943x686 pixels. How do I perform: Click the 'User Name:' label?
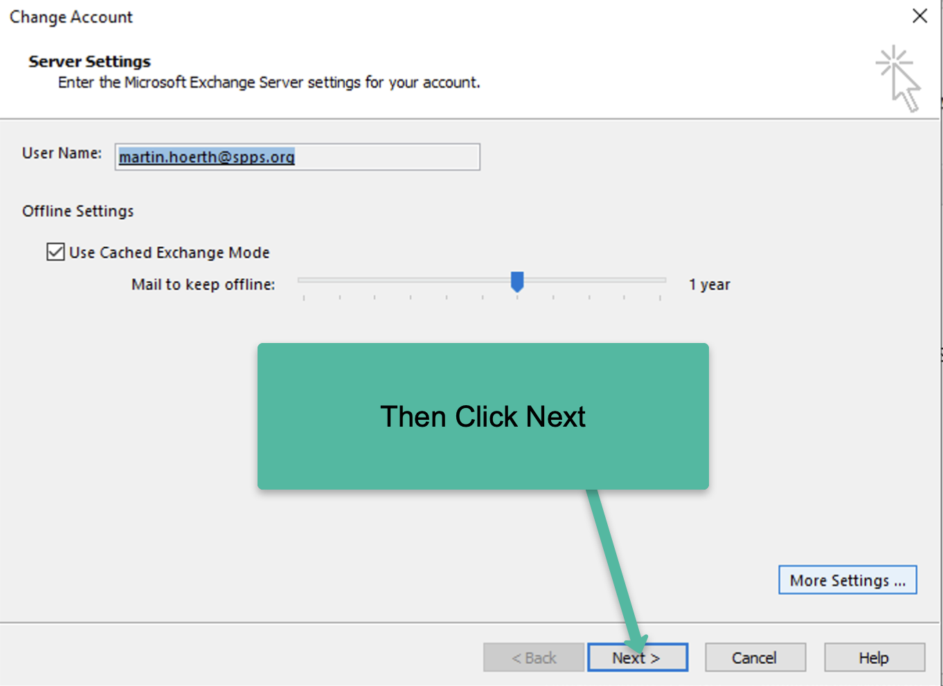[x=62, y=153]
